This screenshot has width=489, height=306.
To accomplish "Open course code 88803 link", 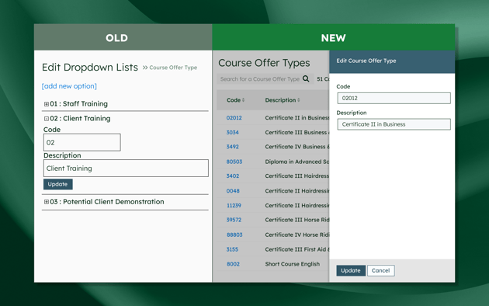I will point(234,235).
